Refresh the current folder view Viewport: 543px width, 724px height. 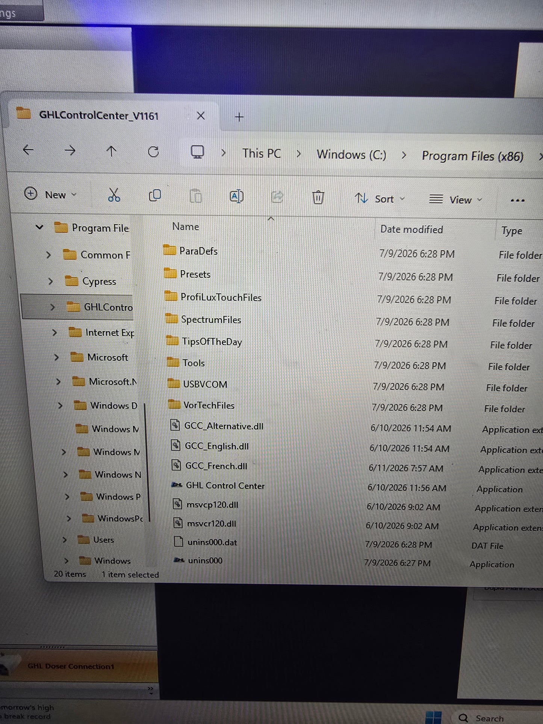coord(153,152)
